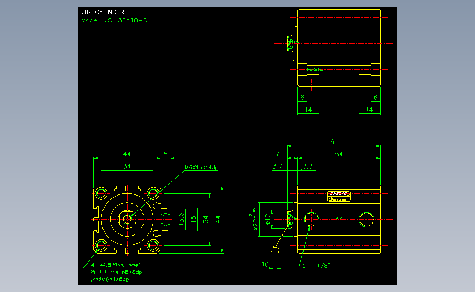The width and height of the screenshot is (475, 292).
Task: Select the ø12 rod diameter dimension
Action: point(267,219)
